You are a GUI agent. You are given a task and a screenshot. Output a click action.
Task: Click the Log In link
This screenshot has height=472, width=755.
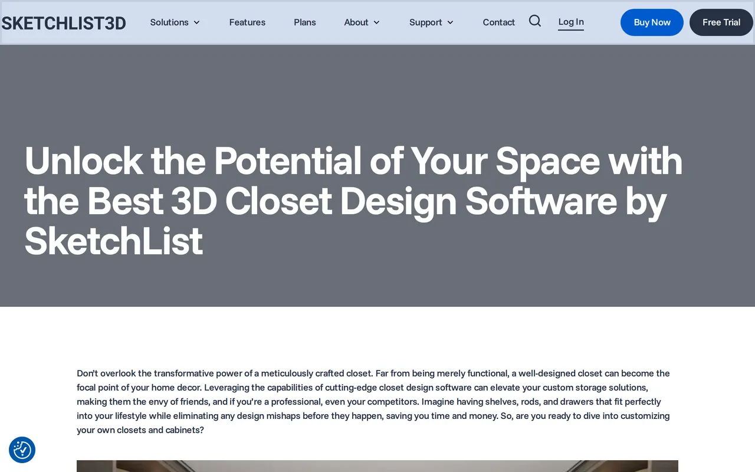click(x=571, y=22)
